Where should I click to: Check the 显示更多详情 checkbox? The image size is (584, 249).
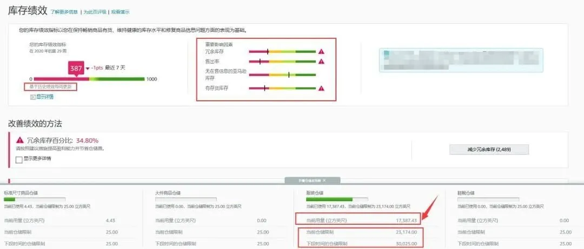pyautogui.click(x=19, y=159)
